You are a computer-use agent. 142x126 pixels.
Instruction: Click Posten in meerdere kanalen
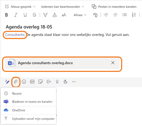[x=117, y=7]
